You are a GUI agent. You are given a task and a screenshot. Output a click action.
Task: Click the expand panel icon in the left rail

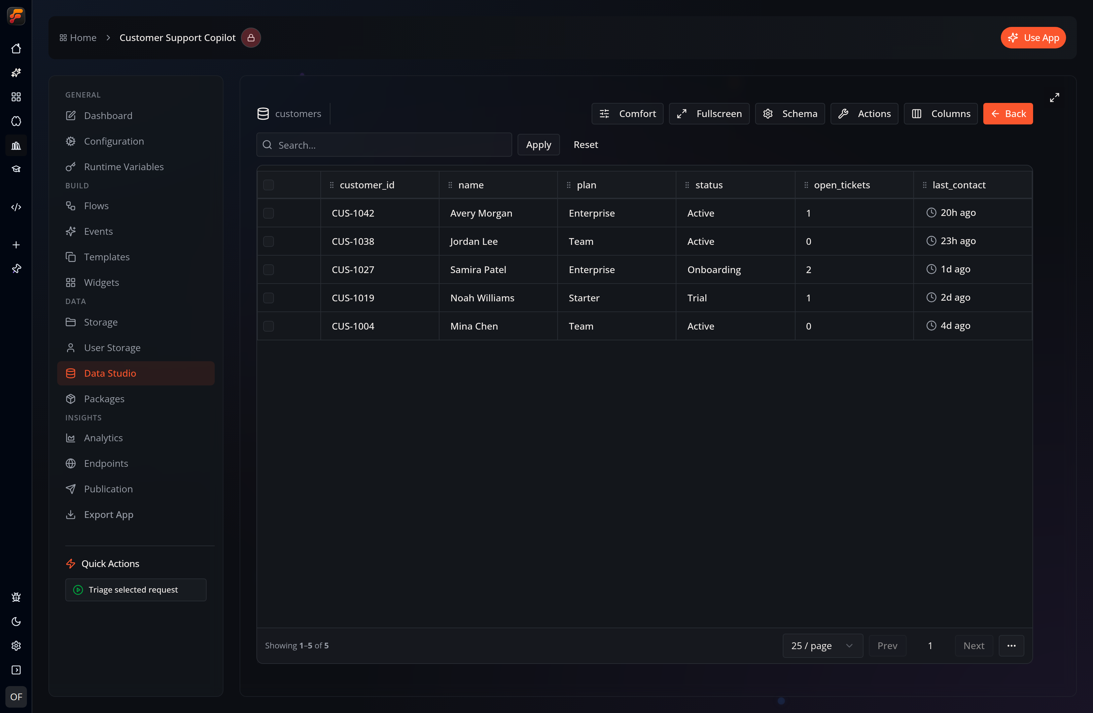16,670
